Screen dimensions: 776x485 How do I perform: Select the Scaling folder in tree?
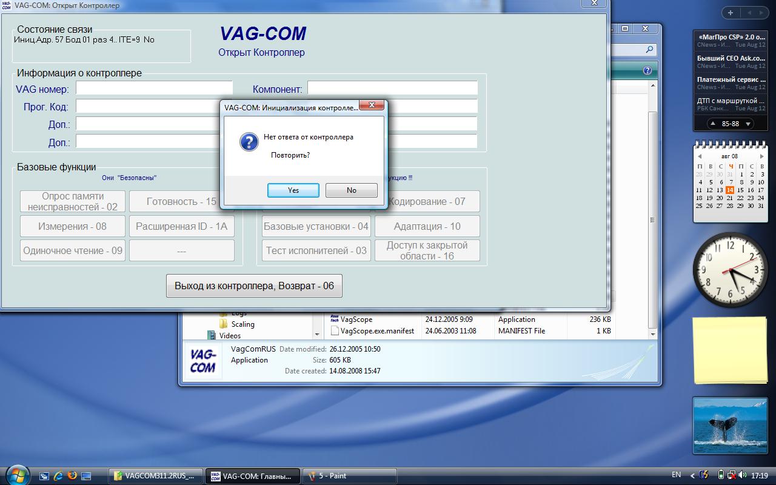click(242, 324)
